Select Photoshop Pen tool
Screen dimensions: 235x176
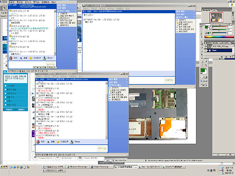[x=202, y=58]
